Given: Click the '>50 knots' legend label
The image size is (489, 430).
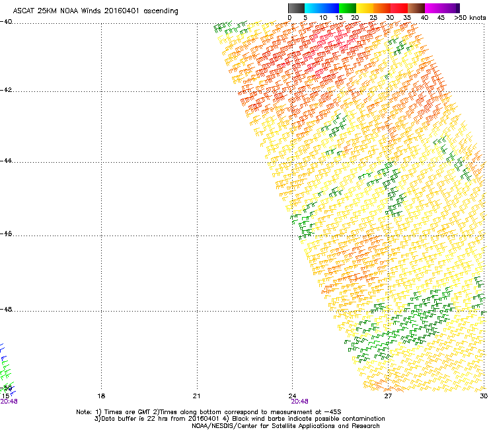Looking at the screenshot, I should (x=470, y=18).
